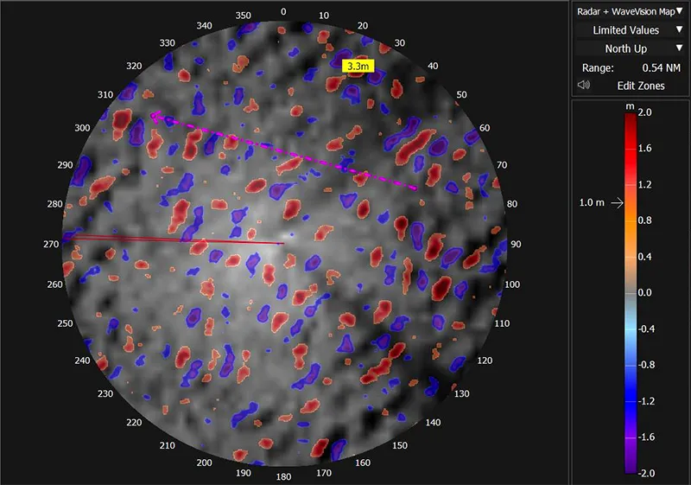Click the 90 degree bearing label
The width and height of the screenshot is (691, 485).
coord(517,245)
